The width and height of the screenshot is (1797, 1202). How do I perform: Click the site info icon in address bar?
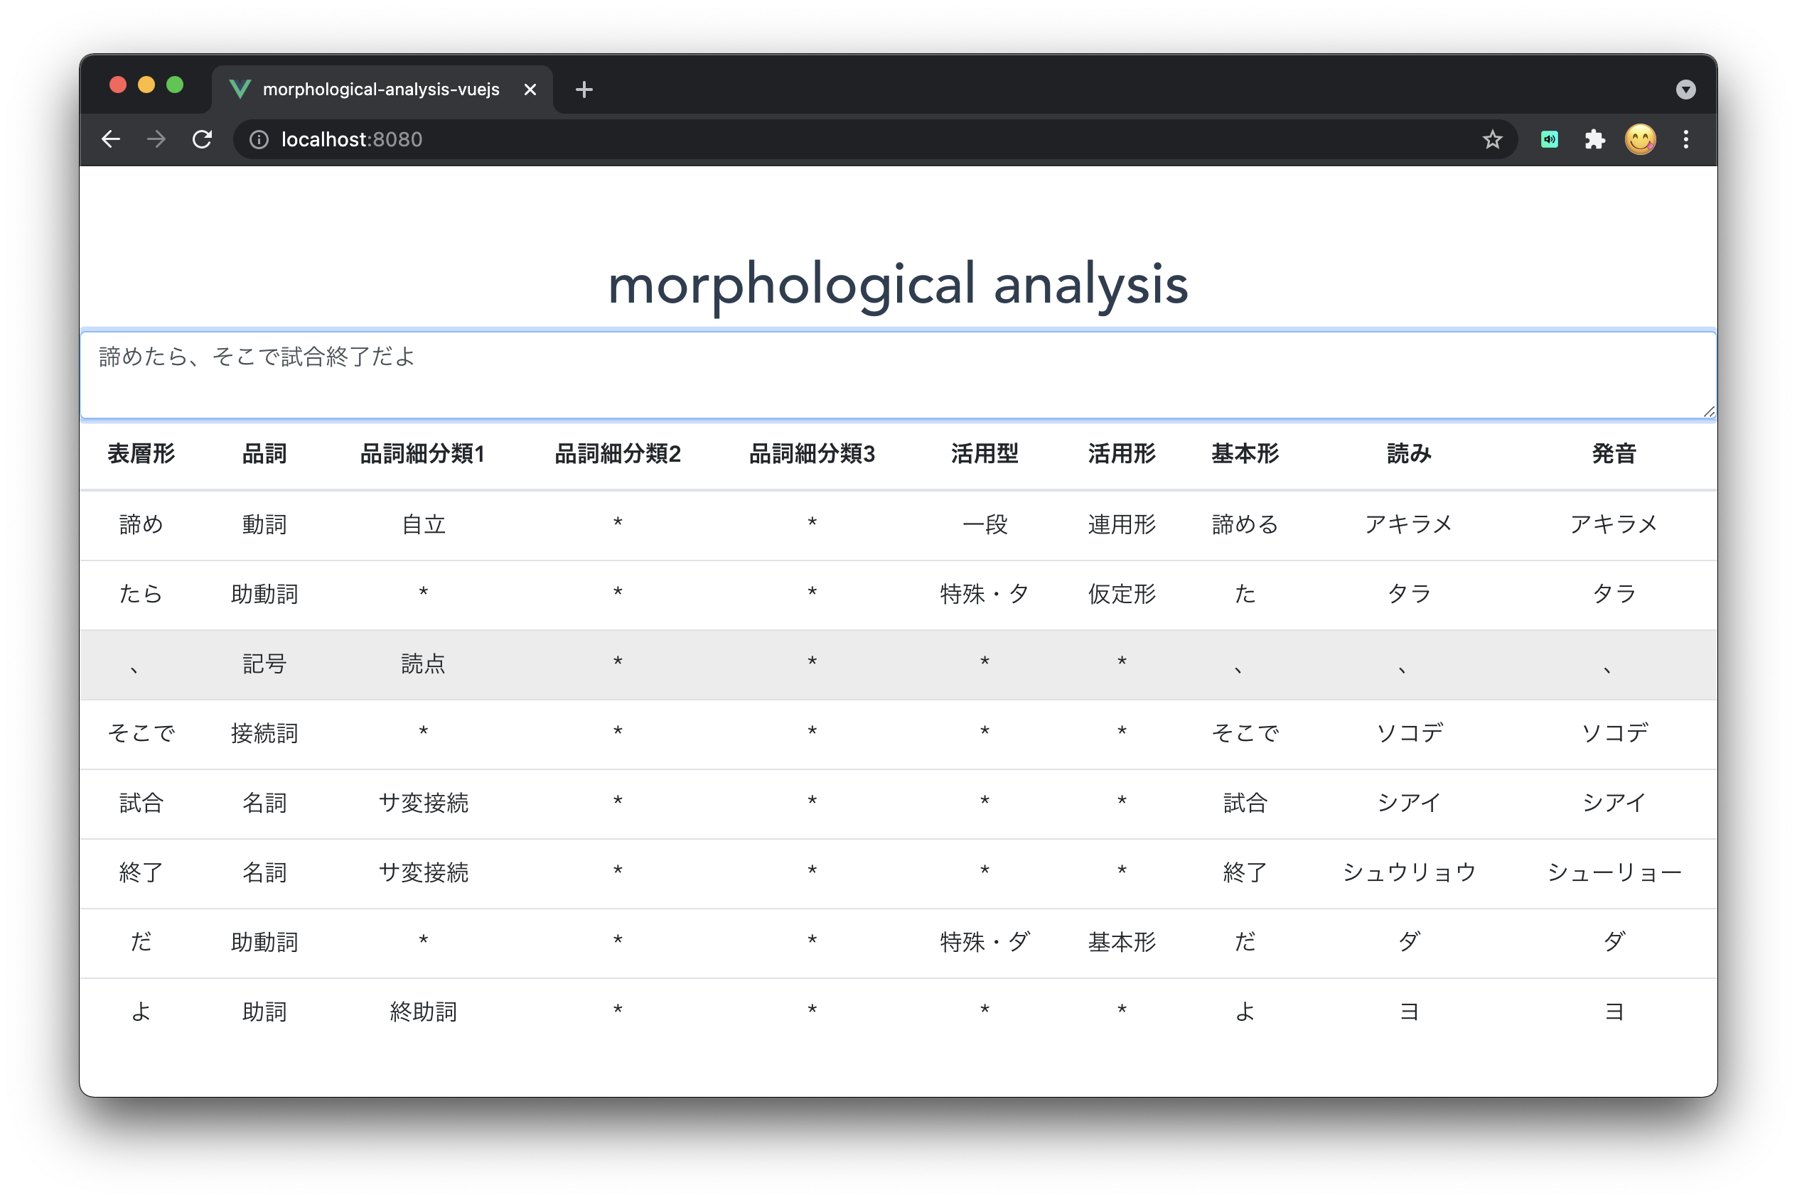click(x=259, y=139)
